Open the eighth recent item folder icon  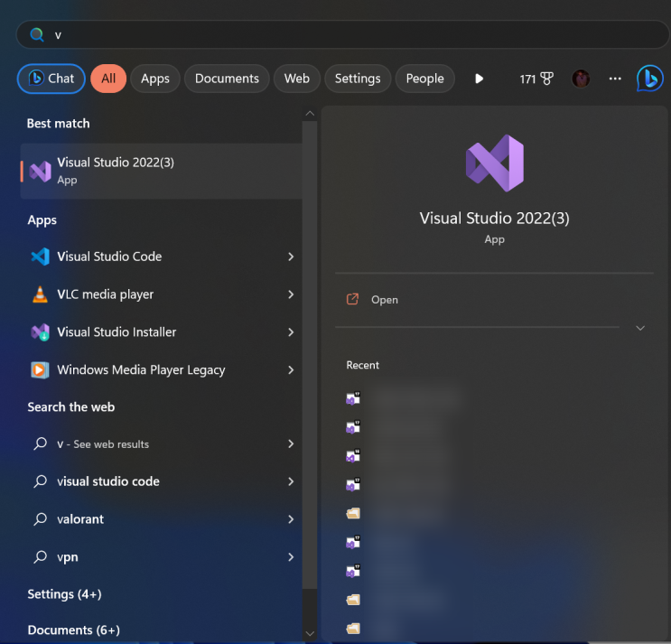[353, 600]
